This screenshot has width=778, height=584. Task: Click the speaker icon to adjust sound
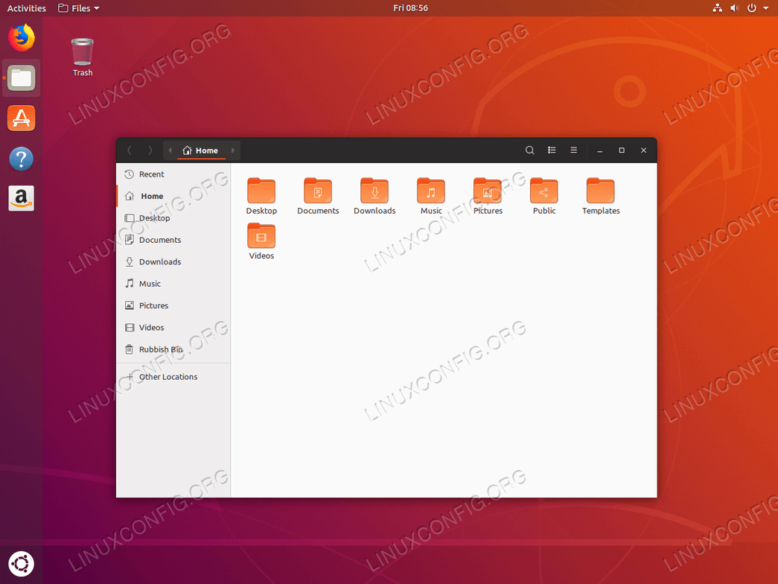tap(734, 7)
